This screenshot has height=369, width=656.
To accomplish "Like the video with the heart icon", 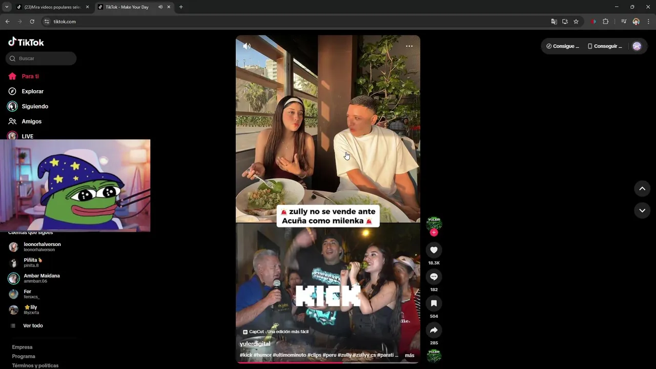I will point(434,250).
